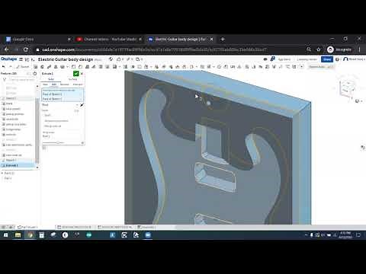Screen dimensions: 366x274
Task: Reload the page in the browser
Action: pos(26,49)
